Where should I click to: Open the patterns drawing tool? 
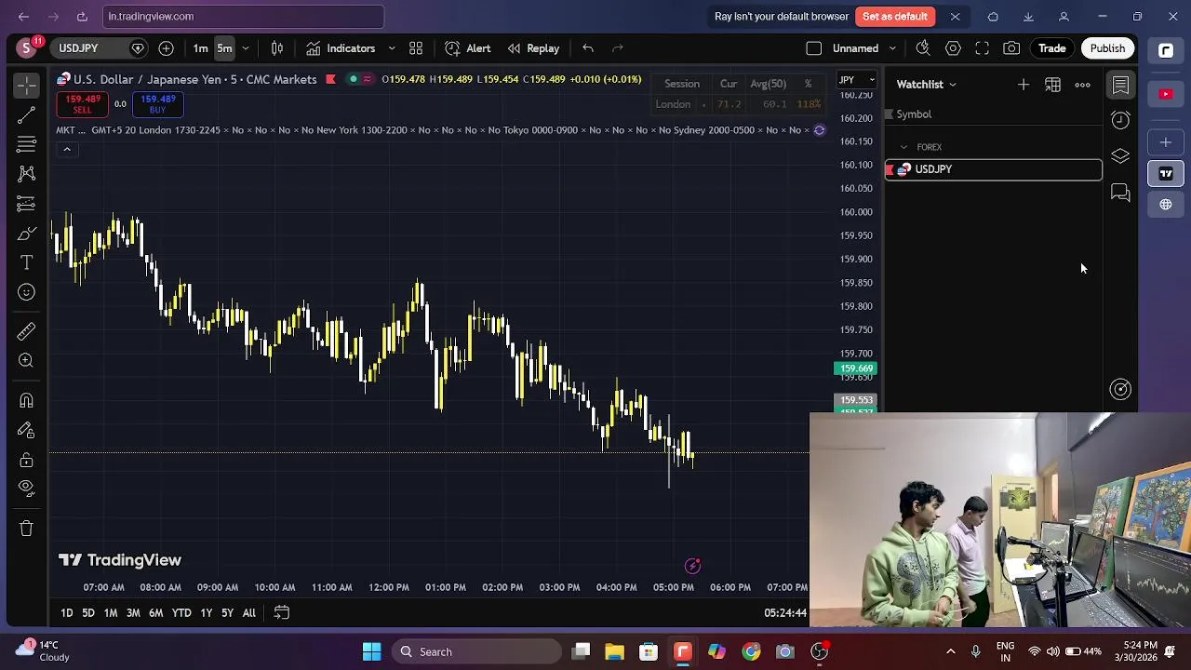[26, 173]
